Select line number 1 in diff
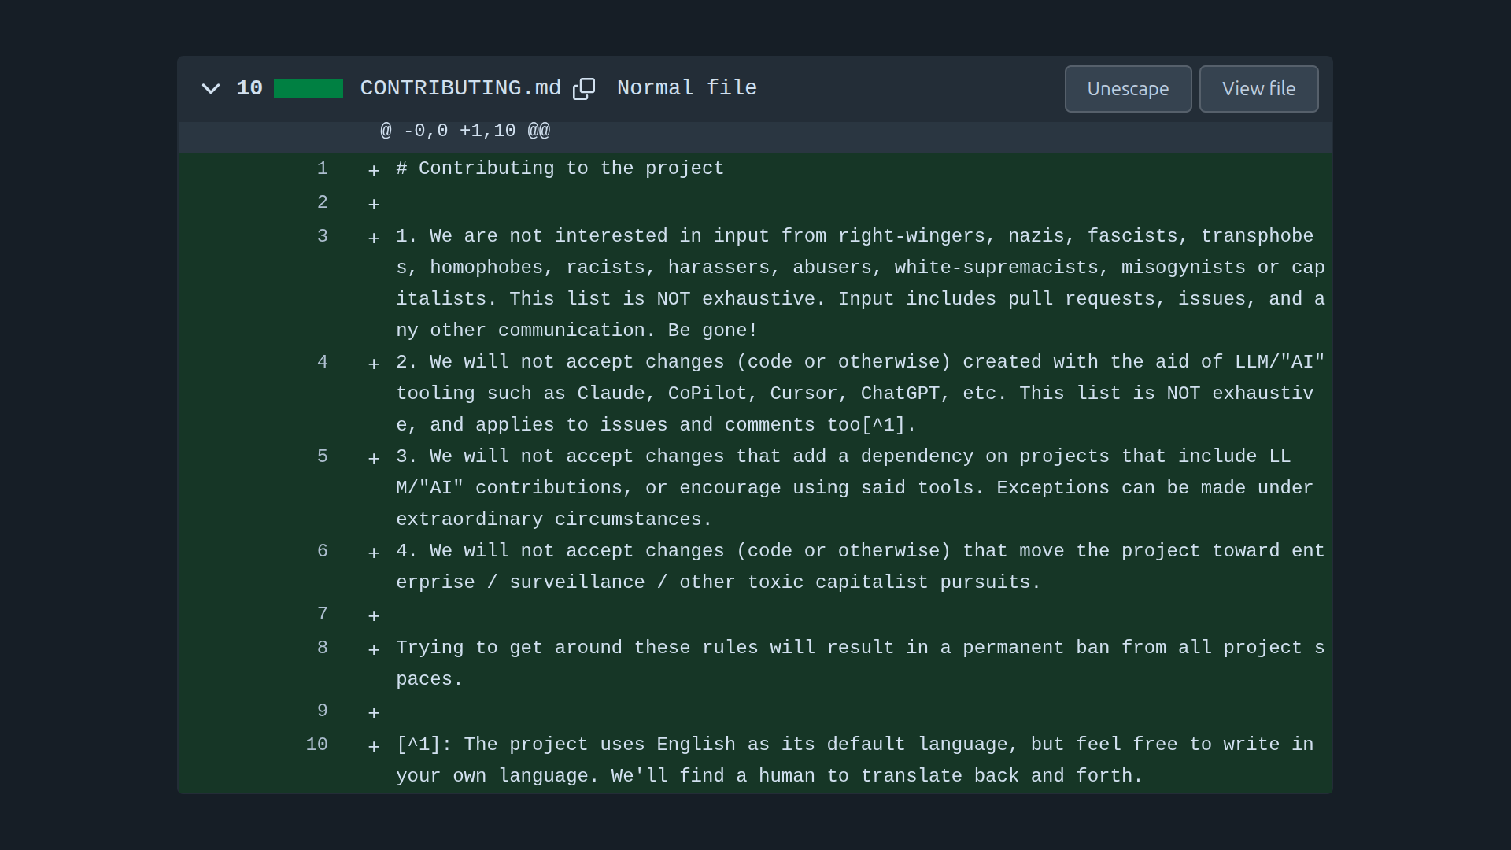This screenshot has height=850, width=1511. pos(322,168)
